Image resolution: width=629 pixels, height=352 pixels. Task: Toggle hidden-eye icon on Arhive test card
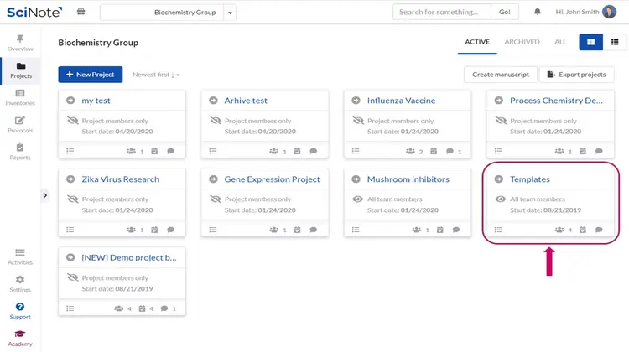tap(216, 121)
